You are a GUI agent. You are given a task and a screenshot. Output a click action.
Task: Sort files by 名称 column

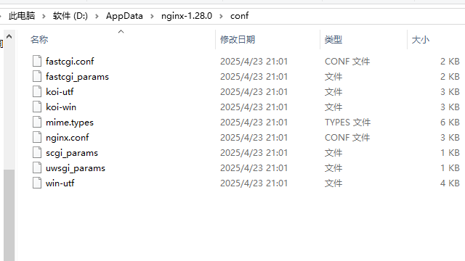pos(39,39)
